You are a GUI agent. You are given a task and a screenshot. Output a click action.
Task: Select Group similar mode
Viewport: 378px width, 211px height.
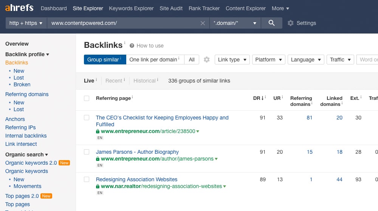pos(105,60)
